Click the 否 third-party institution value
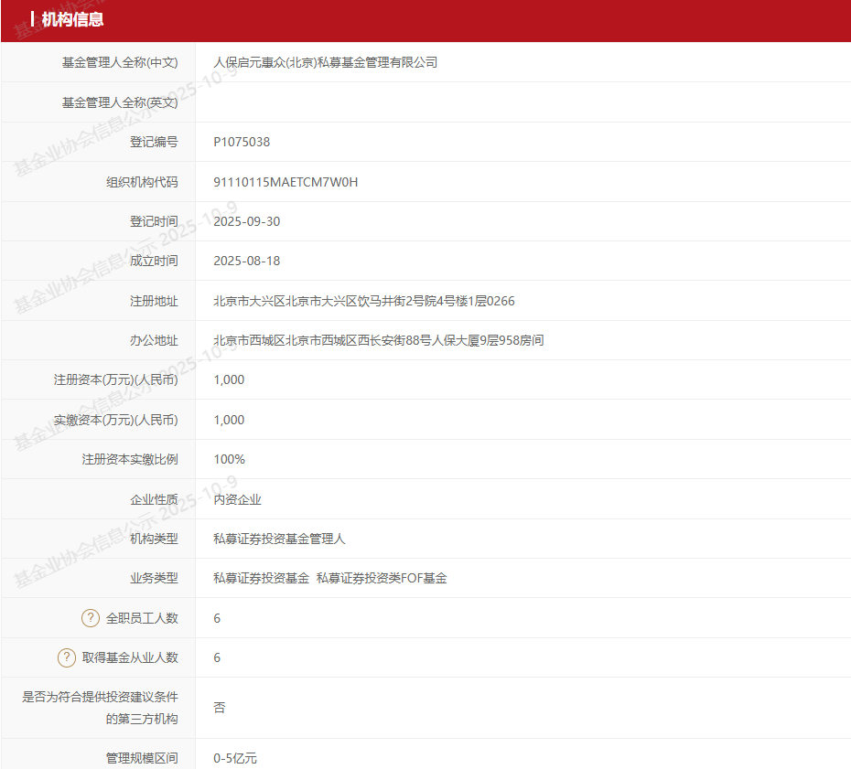This screenshot has height=769, width=851. point(220,707)
